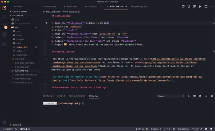Click the Split Editor icon
Viewport: 215px width, 131px height.
pos(206,6)
